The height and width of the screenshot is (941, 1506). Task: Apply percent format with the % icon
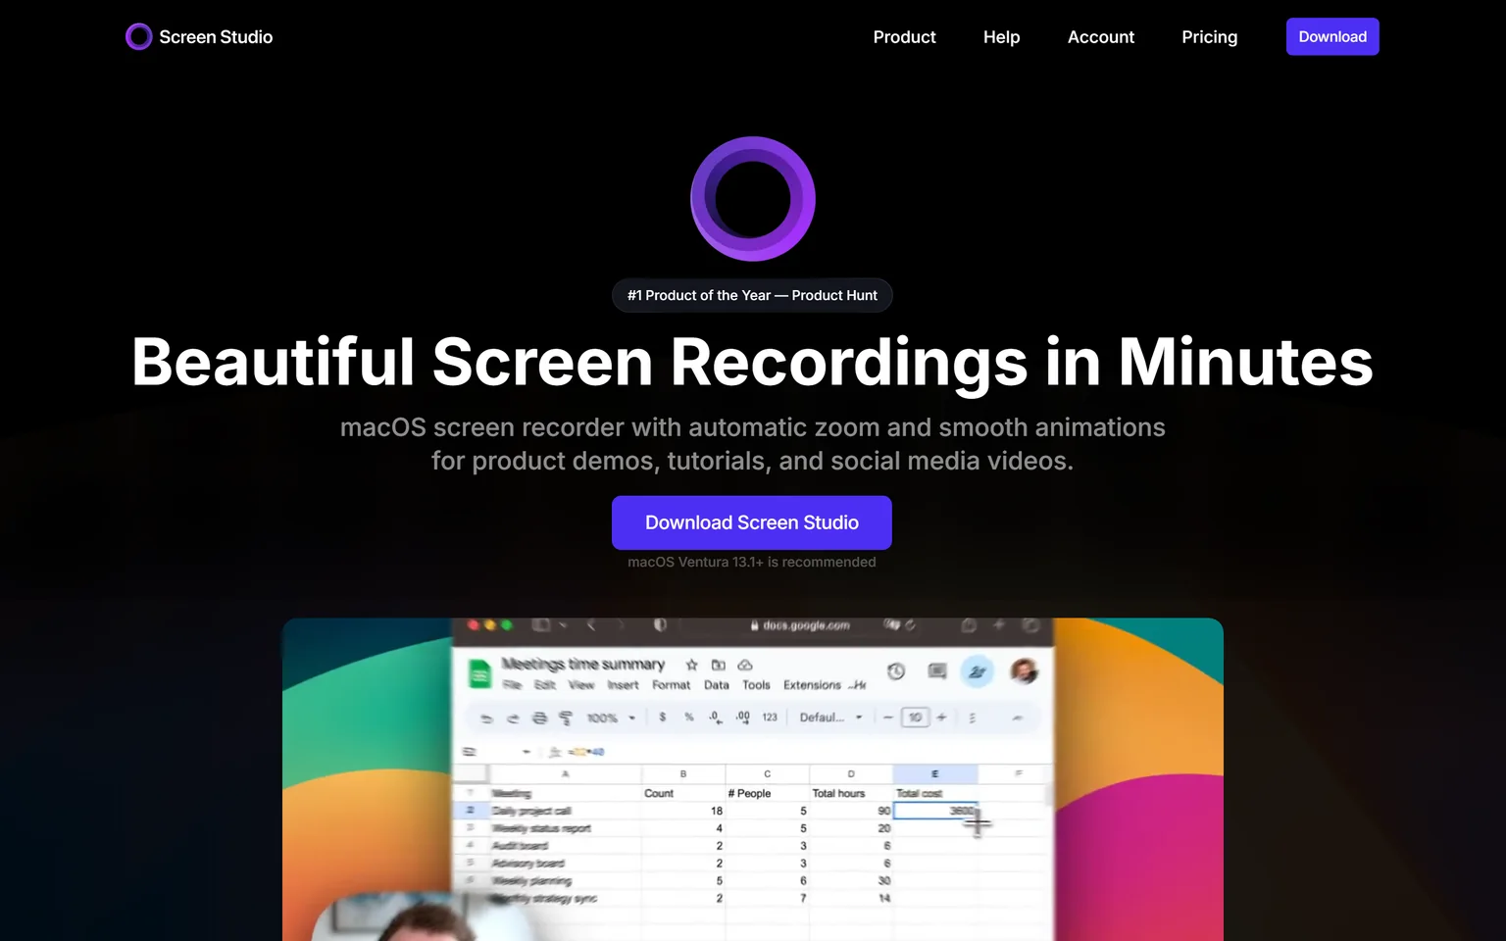(689, 718)
